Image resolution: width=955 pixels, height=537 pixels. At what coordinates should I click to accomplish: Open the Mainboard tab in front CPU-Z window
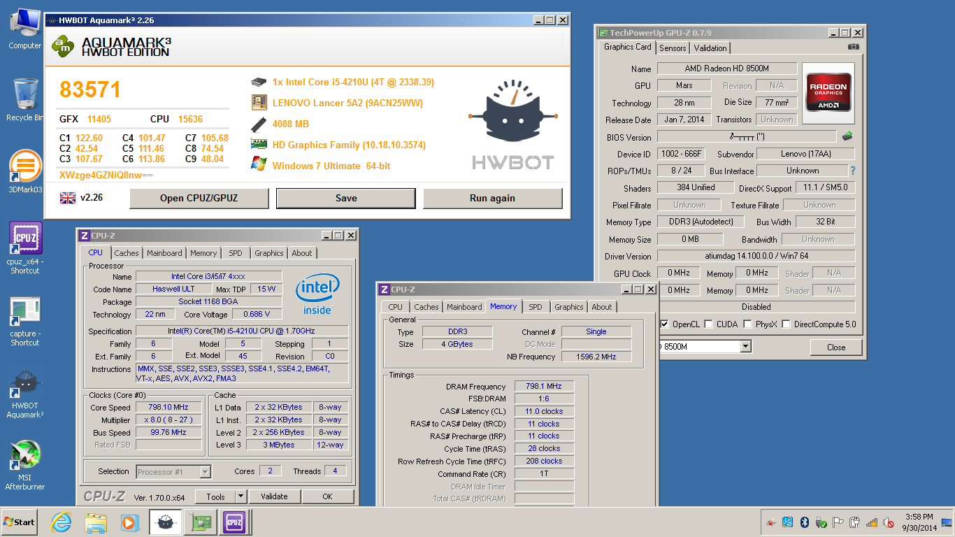464,307
